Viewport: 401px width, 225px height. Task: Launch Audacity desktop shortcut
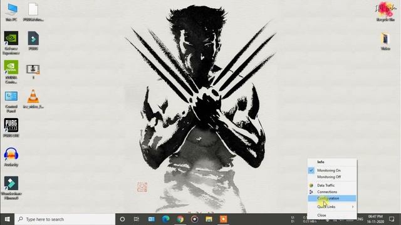click(x=11, y=157)
